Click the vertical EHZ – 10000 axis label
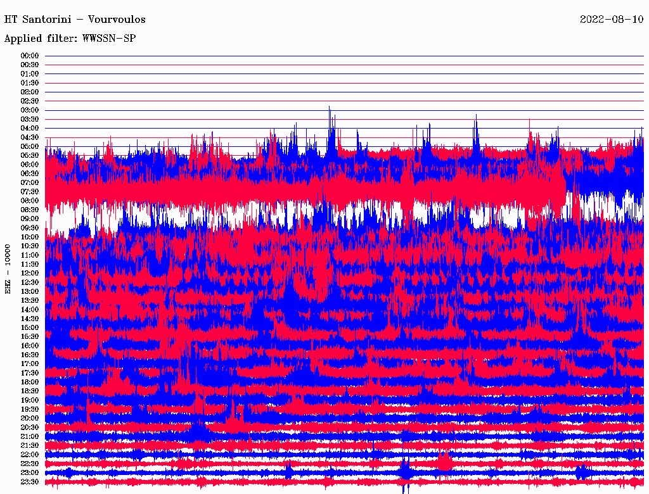649x494 pixels. click(8, 269)
